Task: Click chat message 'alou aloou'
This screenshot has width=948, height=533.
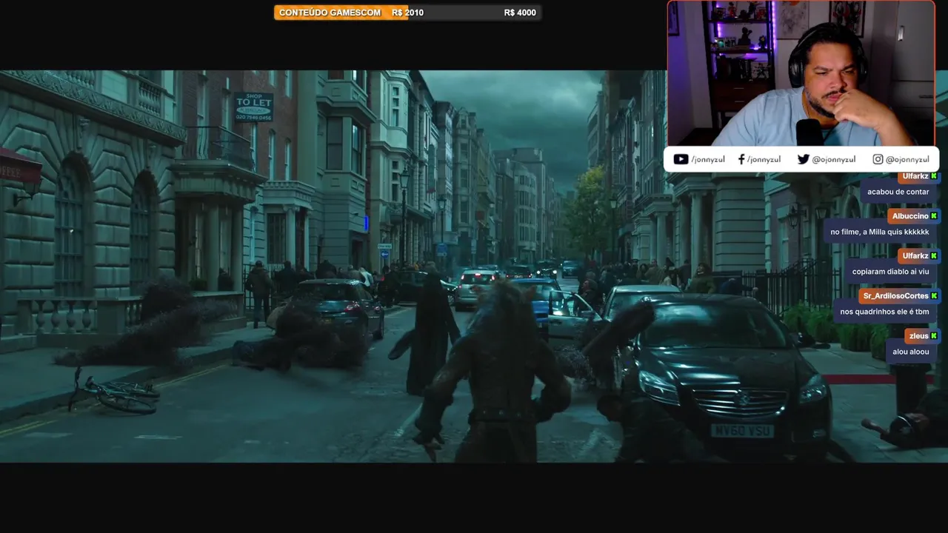Action: [x=911, y=352]
